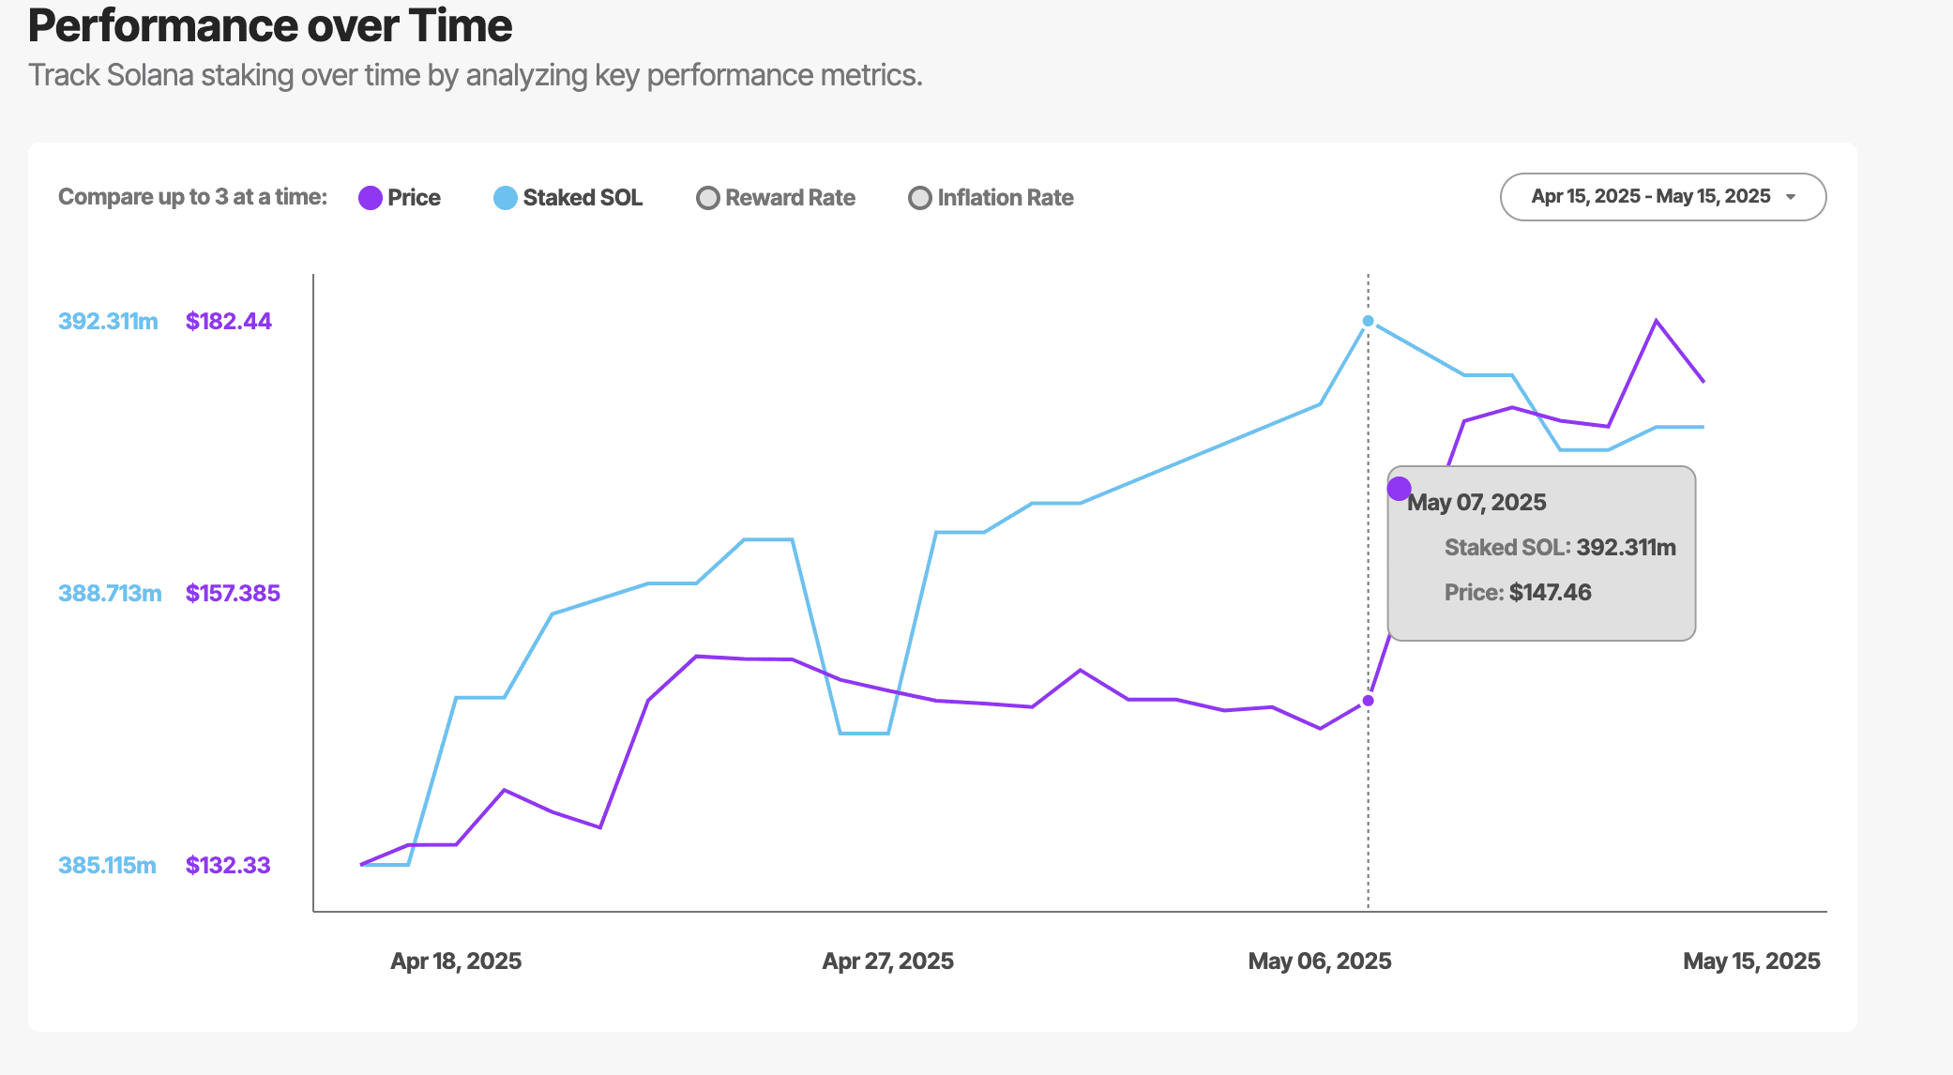Enable the Inflation Rate radio circle

pyautogui.click(x=920, y=198)
